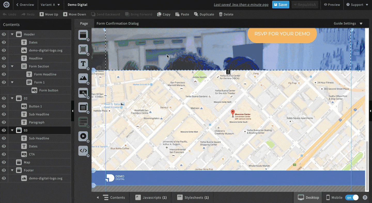The width and height of the screenshot is (372, 203).
Task: Hide the Form Section via its eye icon
Action: [x=4, y=66]
